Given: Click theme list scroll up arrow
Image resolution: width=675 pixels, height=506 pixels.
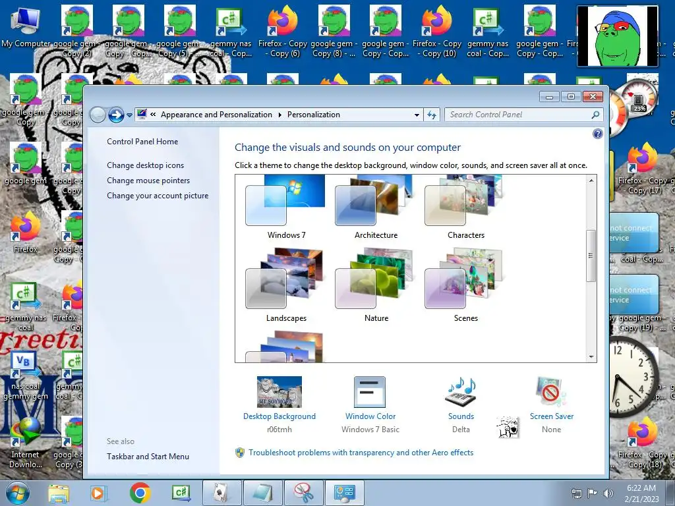Looking at the screenshot, I should pyautogui.click(x=591, y=181).
